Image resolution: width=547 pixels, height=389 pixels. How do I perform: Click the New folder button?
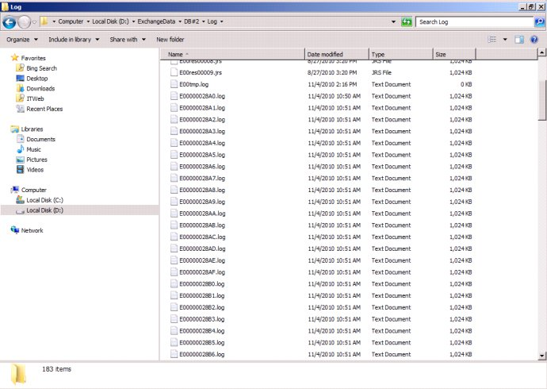(170, 39)
